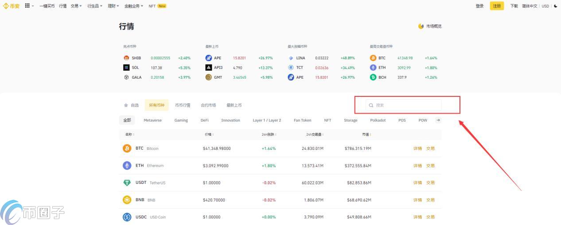Open 详情 details link for BTC
Screen dimensions: 561x225
point(417,149)
